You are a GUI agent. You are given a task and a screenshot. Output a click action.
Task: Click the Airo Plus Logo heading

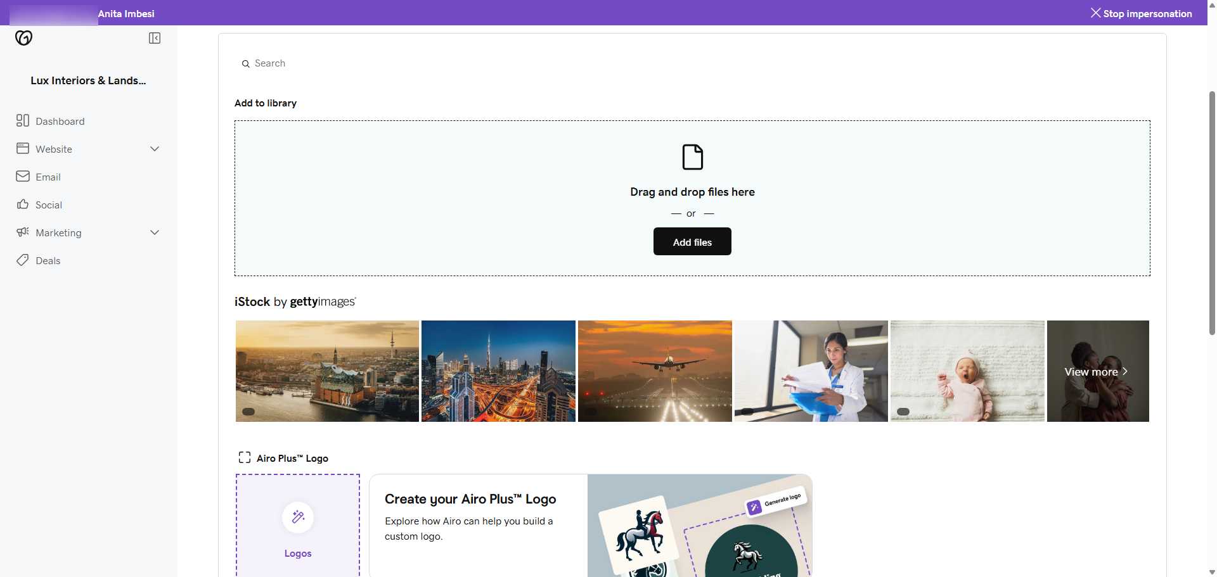tap(292, 458)
